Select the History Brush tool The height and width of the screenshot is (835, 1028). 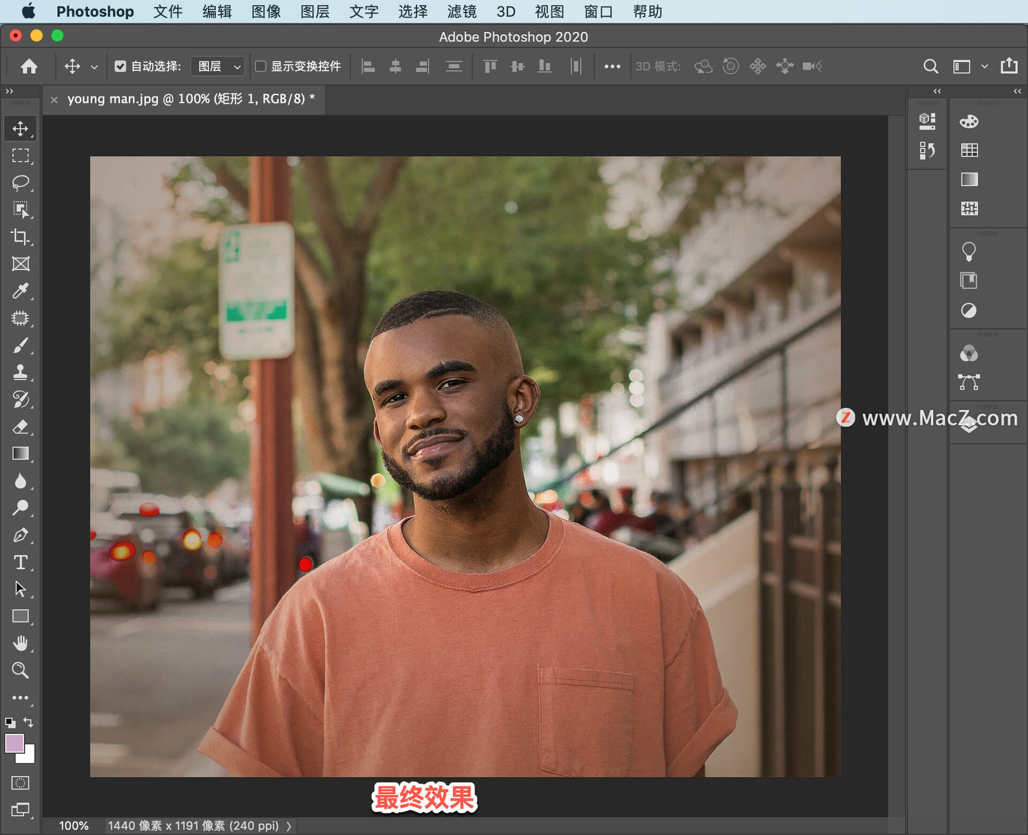click(20, 399)
